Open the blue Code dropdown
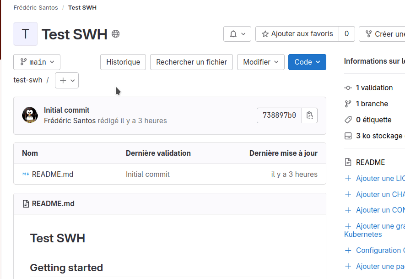 (307, 62)
